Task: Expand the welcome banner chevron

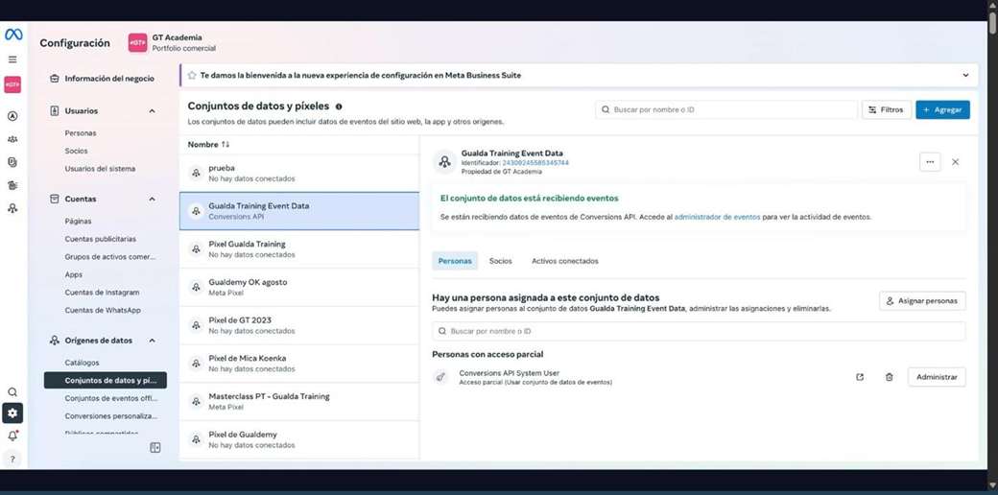Action: point(965,75)
